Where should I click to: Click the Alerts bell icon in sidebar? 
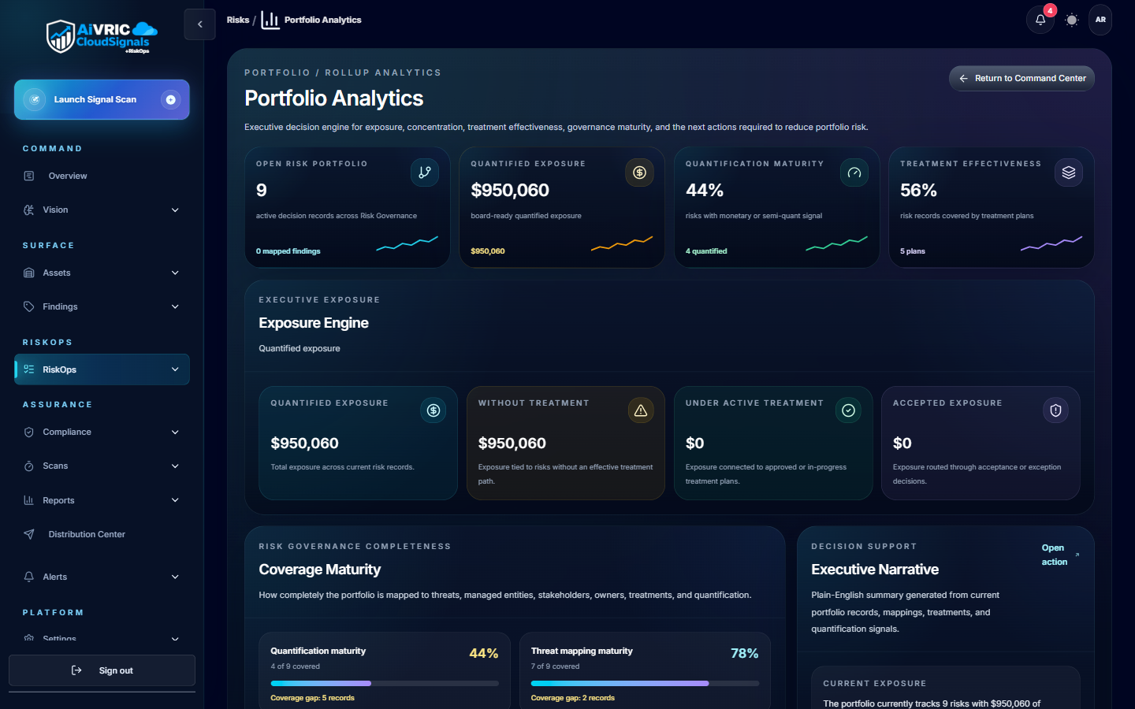[x=29, y=577]
